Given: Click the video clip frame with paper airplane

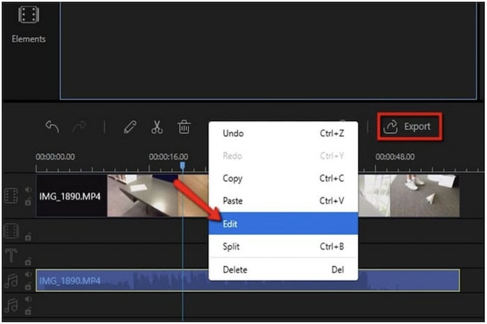Looking at the screenshot, I should pos(425,195).
